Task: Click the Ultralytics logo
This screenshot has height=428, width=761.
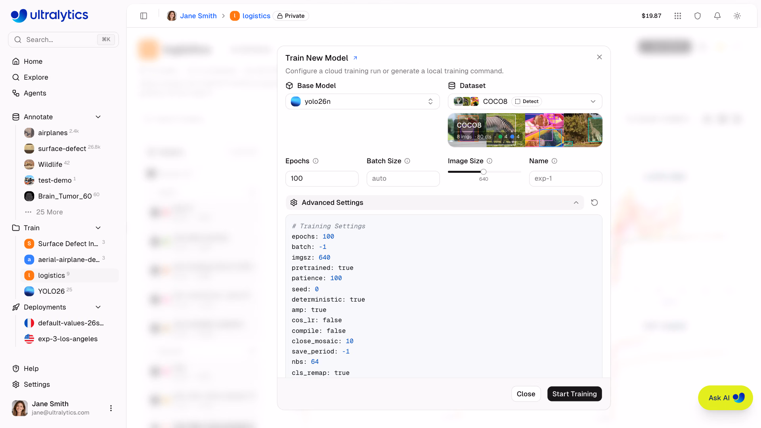Action: tap(50, 15)
